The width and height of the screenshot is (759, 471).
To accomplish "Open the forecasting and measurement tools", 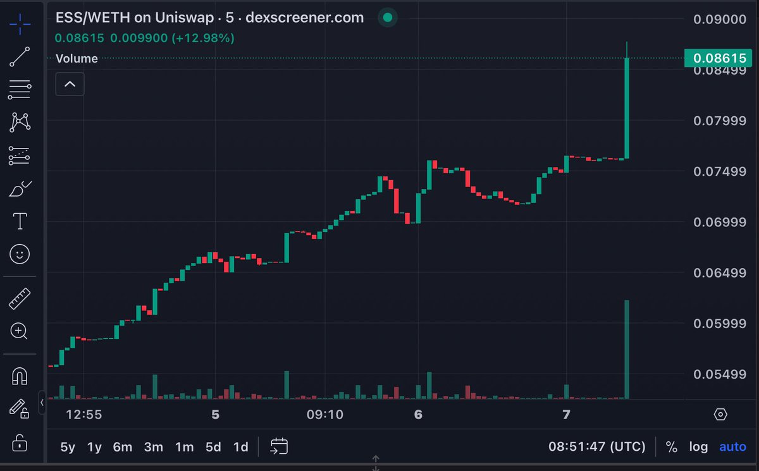I will (20, 155).
